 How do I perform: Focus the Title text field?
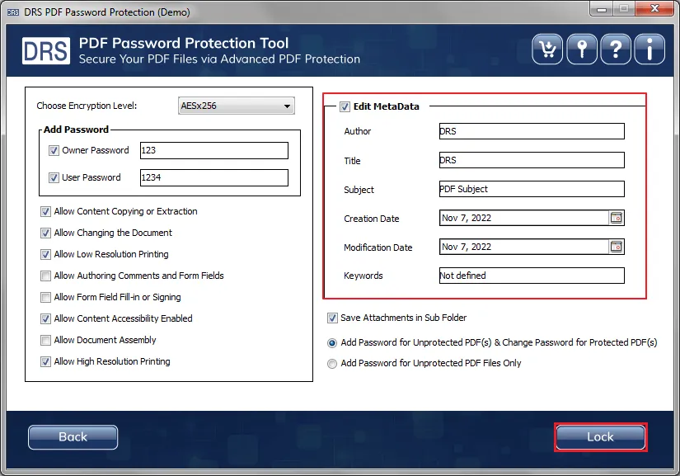pyautogui.click(x=532, y=160)
